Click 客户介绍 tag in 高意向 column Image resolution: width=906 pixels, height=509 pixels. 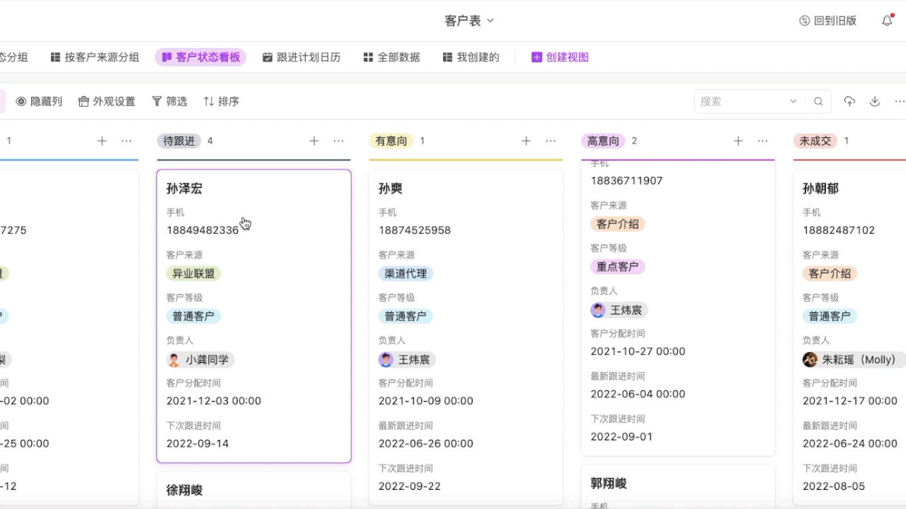click(618, 224)
